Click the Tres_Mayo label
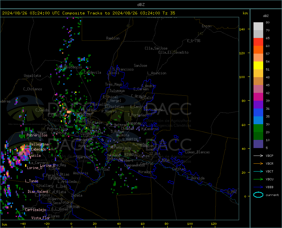This screenshot has width=282, height=228. 113,84
